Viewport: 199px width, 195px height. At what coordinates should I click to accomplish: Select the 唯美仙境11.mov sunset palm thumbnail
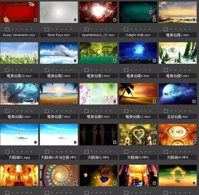pos(138,94)
